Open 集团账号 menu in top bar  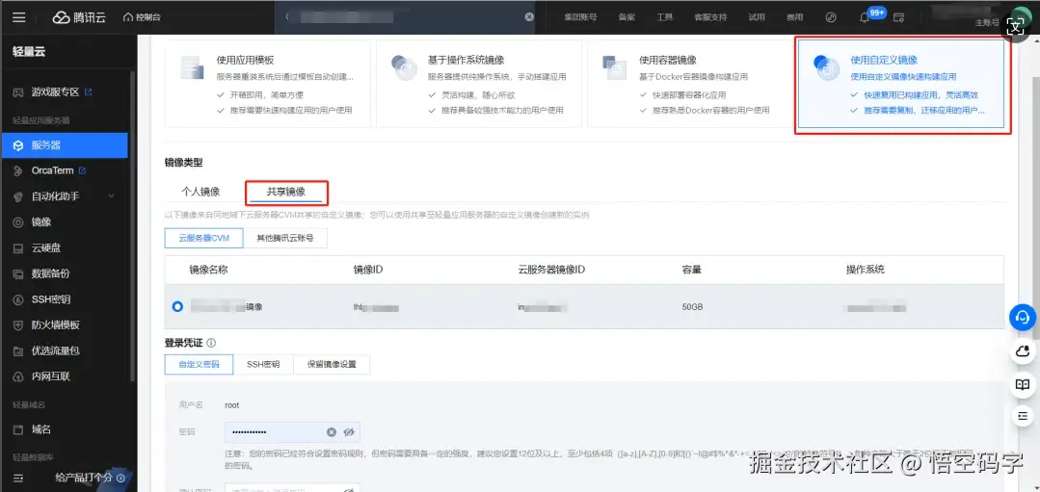(x=580, y=17)
